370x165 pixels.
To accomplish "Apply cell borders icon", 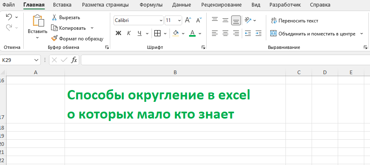I will coord(157,33).
